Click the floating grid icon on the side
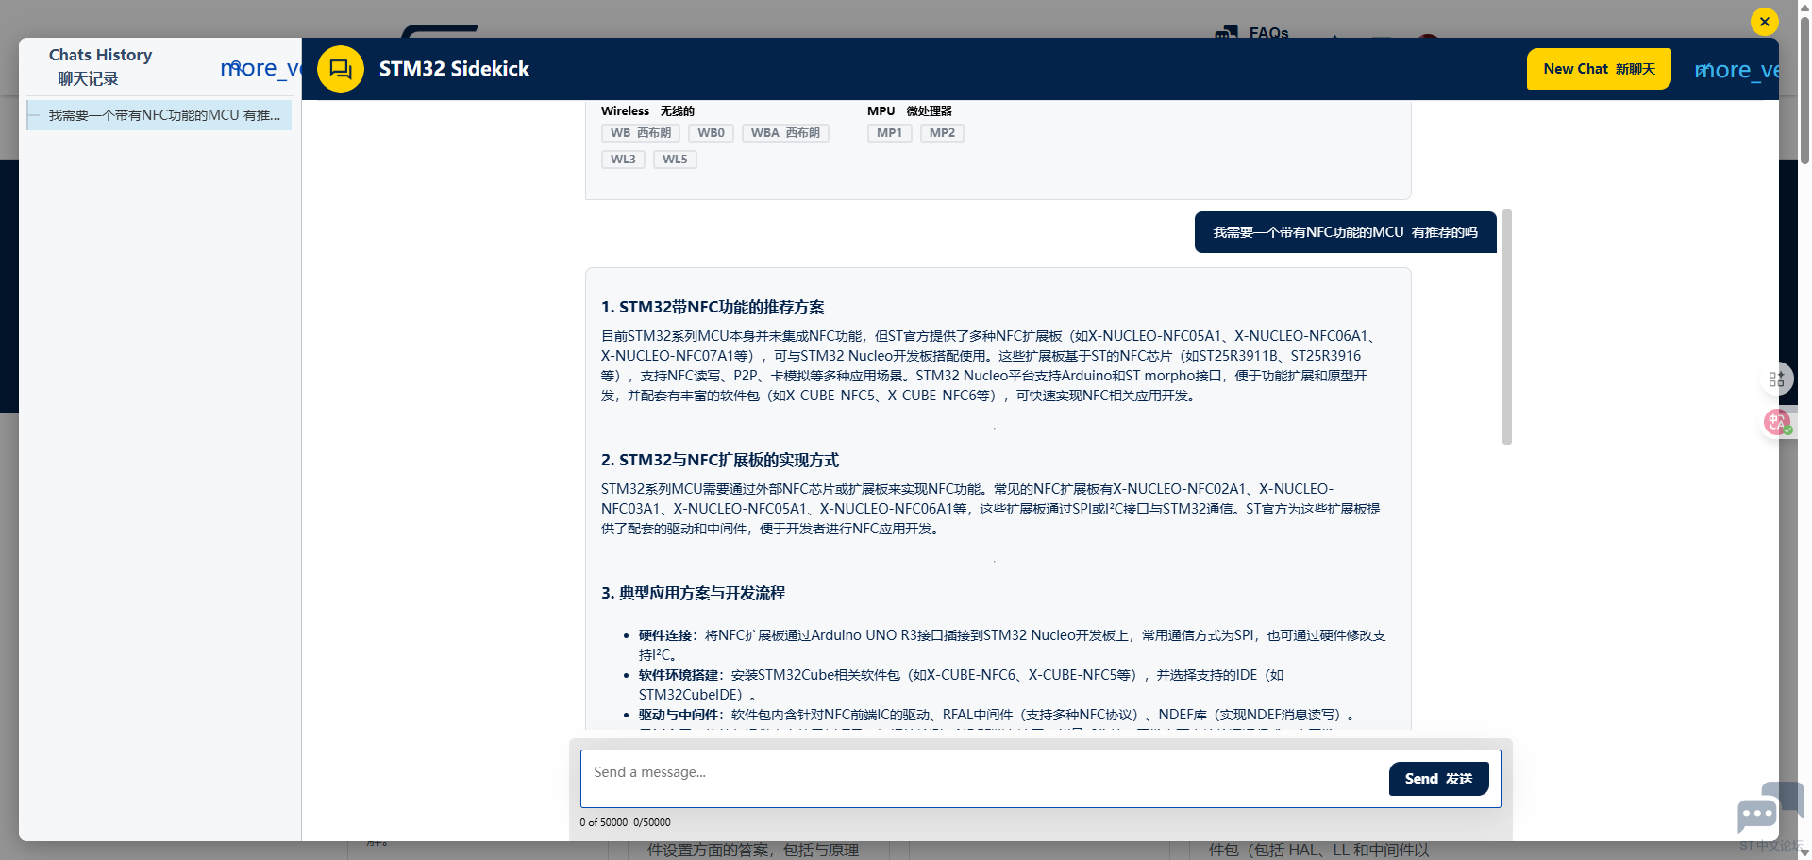 [x=1776, y=379]
